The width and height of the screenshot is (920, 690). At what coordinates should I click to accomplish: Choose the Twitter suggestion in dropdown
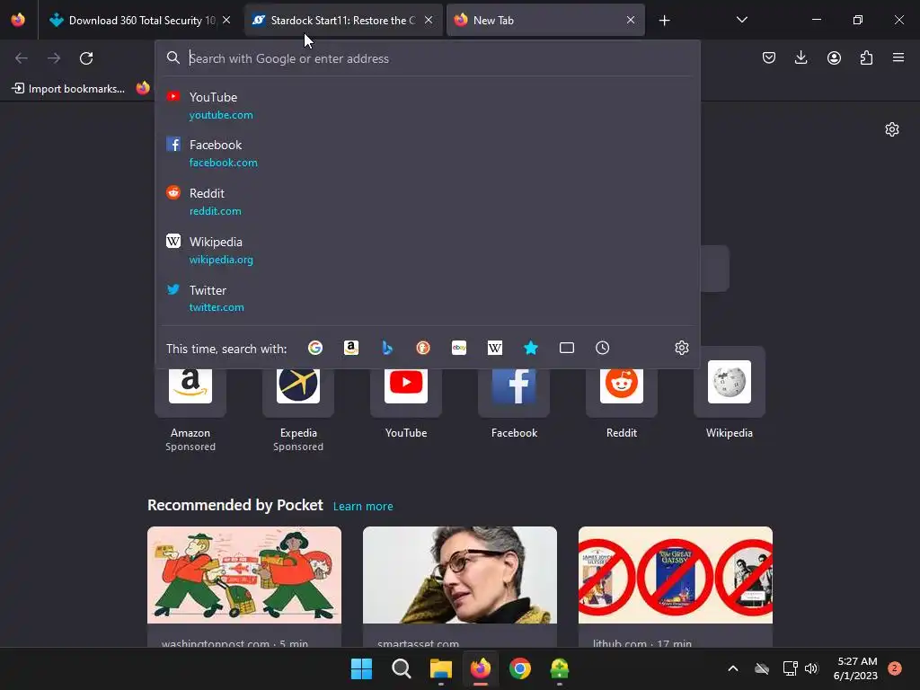429,298
